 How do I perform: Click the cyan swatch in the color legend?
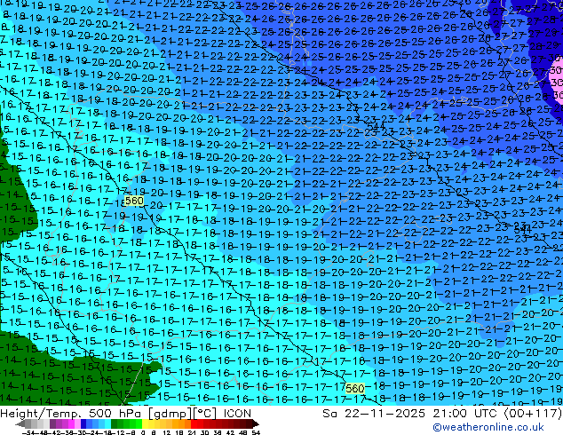click(x=107, y=424)
